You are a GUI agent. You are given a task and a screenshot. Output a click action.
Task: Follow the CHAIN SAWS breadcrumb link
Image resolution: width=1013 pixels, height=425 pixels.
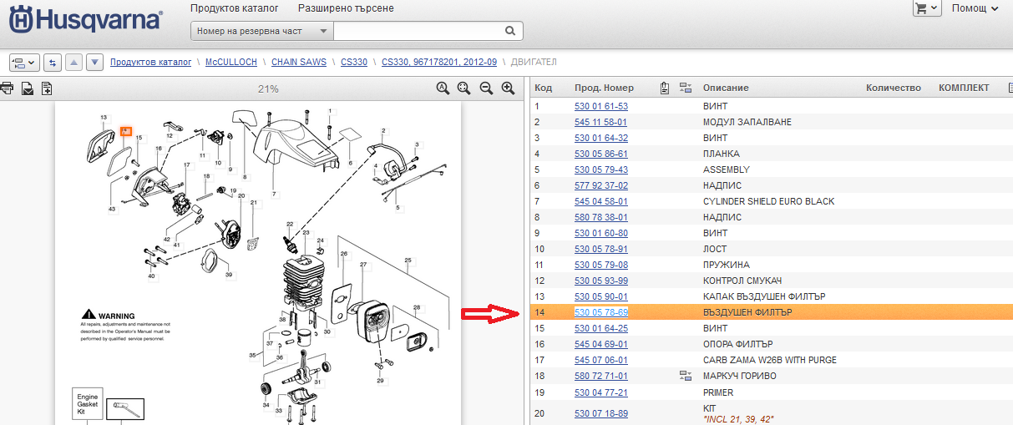pyautogui.click(x=299, y=63)
